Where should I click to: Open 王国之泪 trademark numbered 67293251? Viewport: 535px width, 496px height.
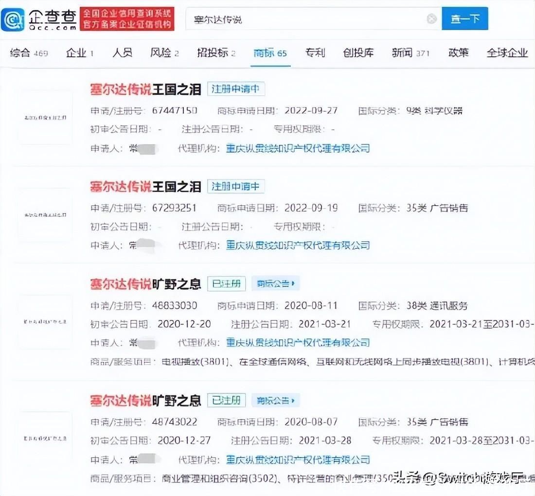click(146, 187)
